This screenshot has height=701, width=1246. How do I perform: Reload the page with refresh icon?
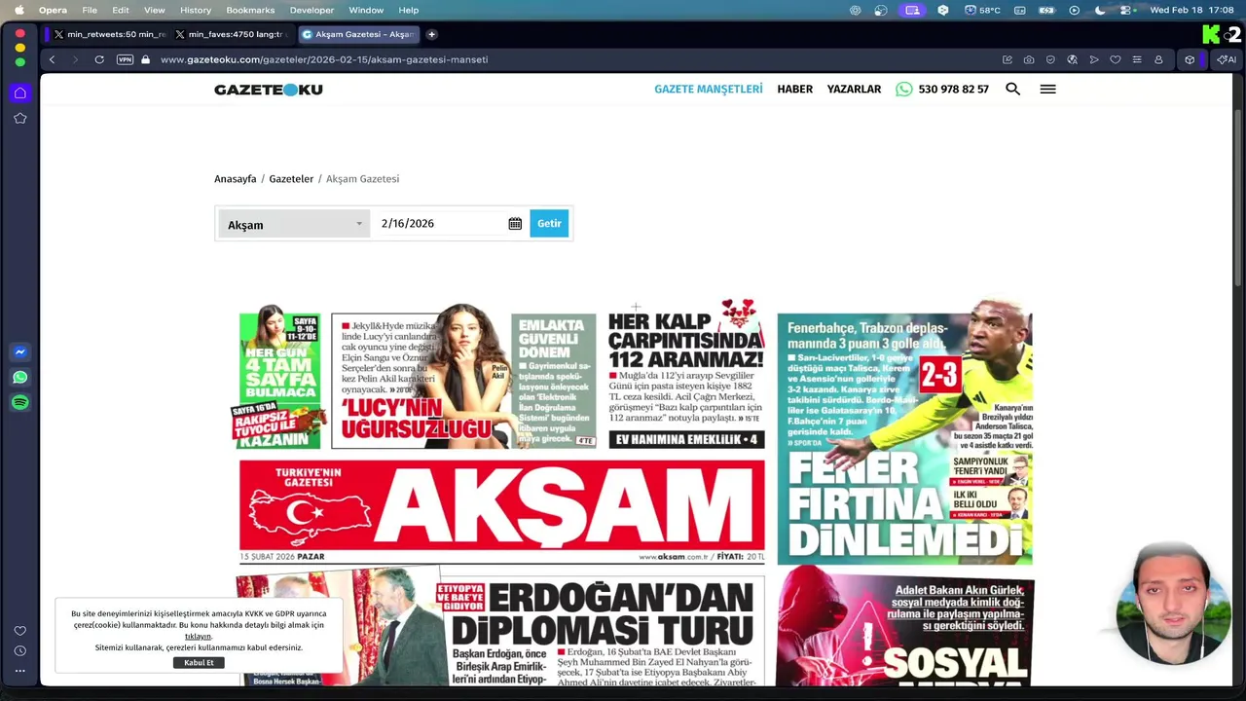click(99, 59)
